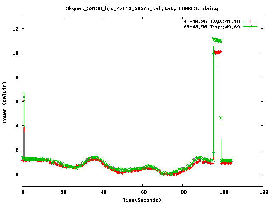Click the red XL plateau near 10 Kelvin
The image size is (272, 204).
pyautogui.click(x=218, y=52)
